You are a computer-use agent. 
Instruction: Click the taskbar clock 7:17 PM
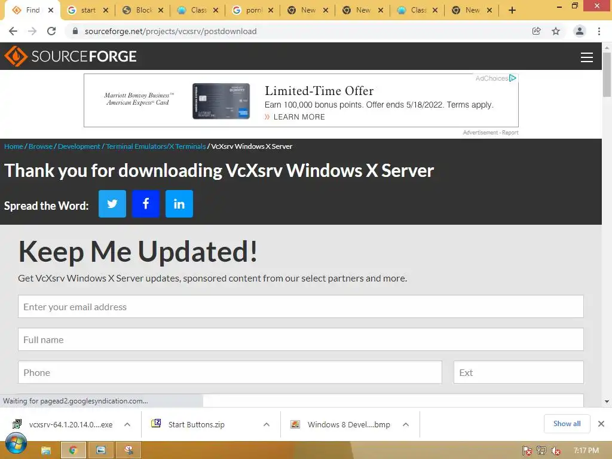586,451
